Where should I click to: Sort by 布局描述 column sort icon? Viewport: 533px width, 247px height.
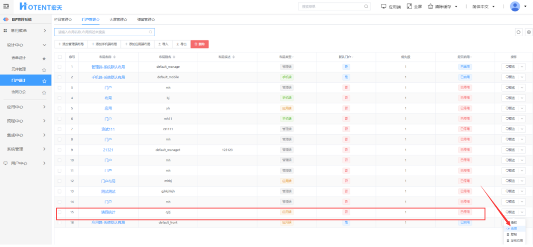point(233,57)
